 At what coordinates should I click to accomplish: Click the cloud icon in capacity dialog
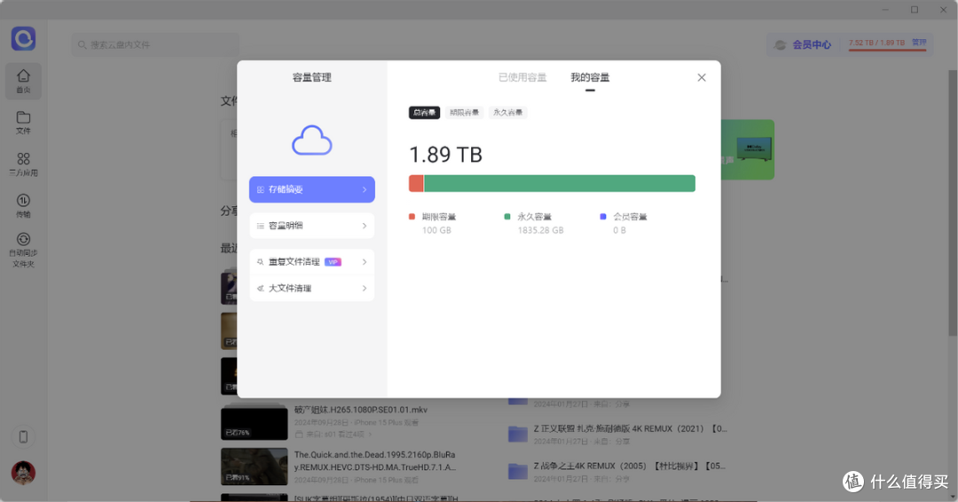point(311,140)
